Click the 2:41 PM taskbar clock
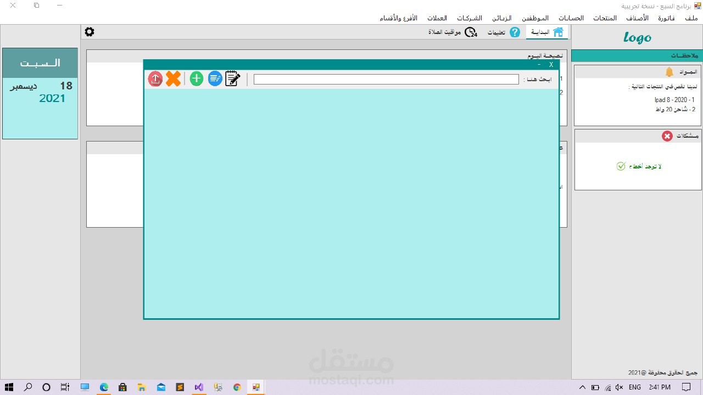The image size is (703, 395). (659, 387)
